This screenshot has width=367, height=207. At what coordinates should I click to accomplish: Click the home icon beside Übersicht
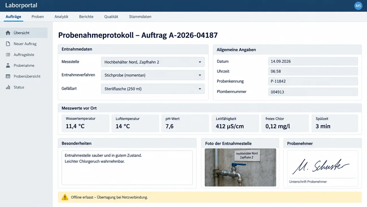8,33
